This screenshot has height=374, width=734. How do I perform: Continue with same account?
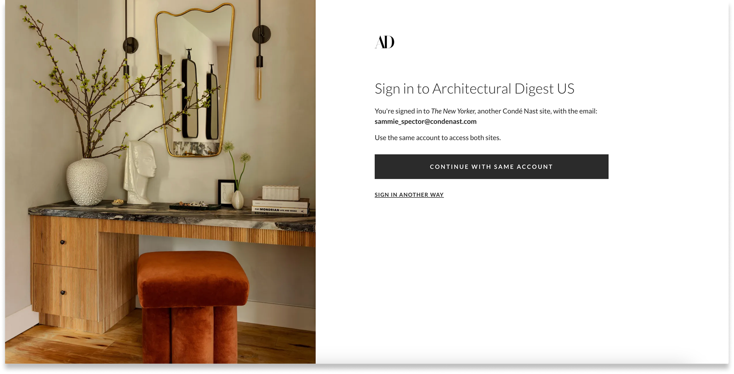491,167
